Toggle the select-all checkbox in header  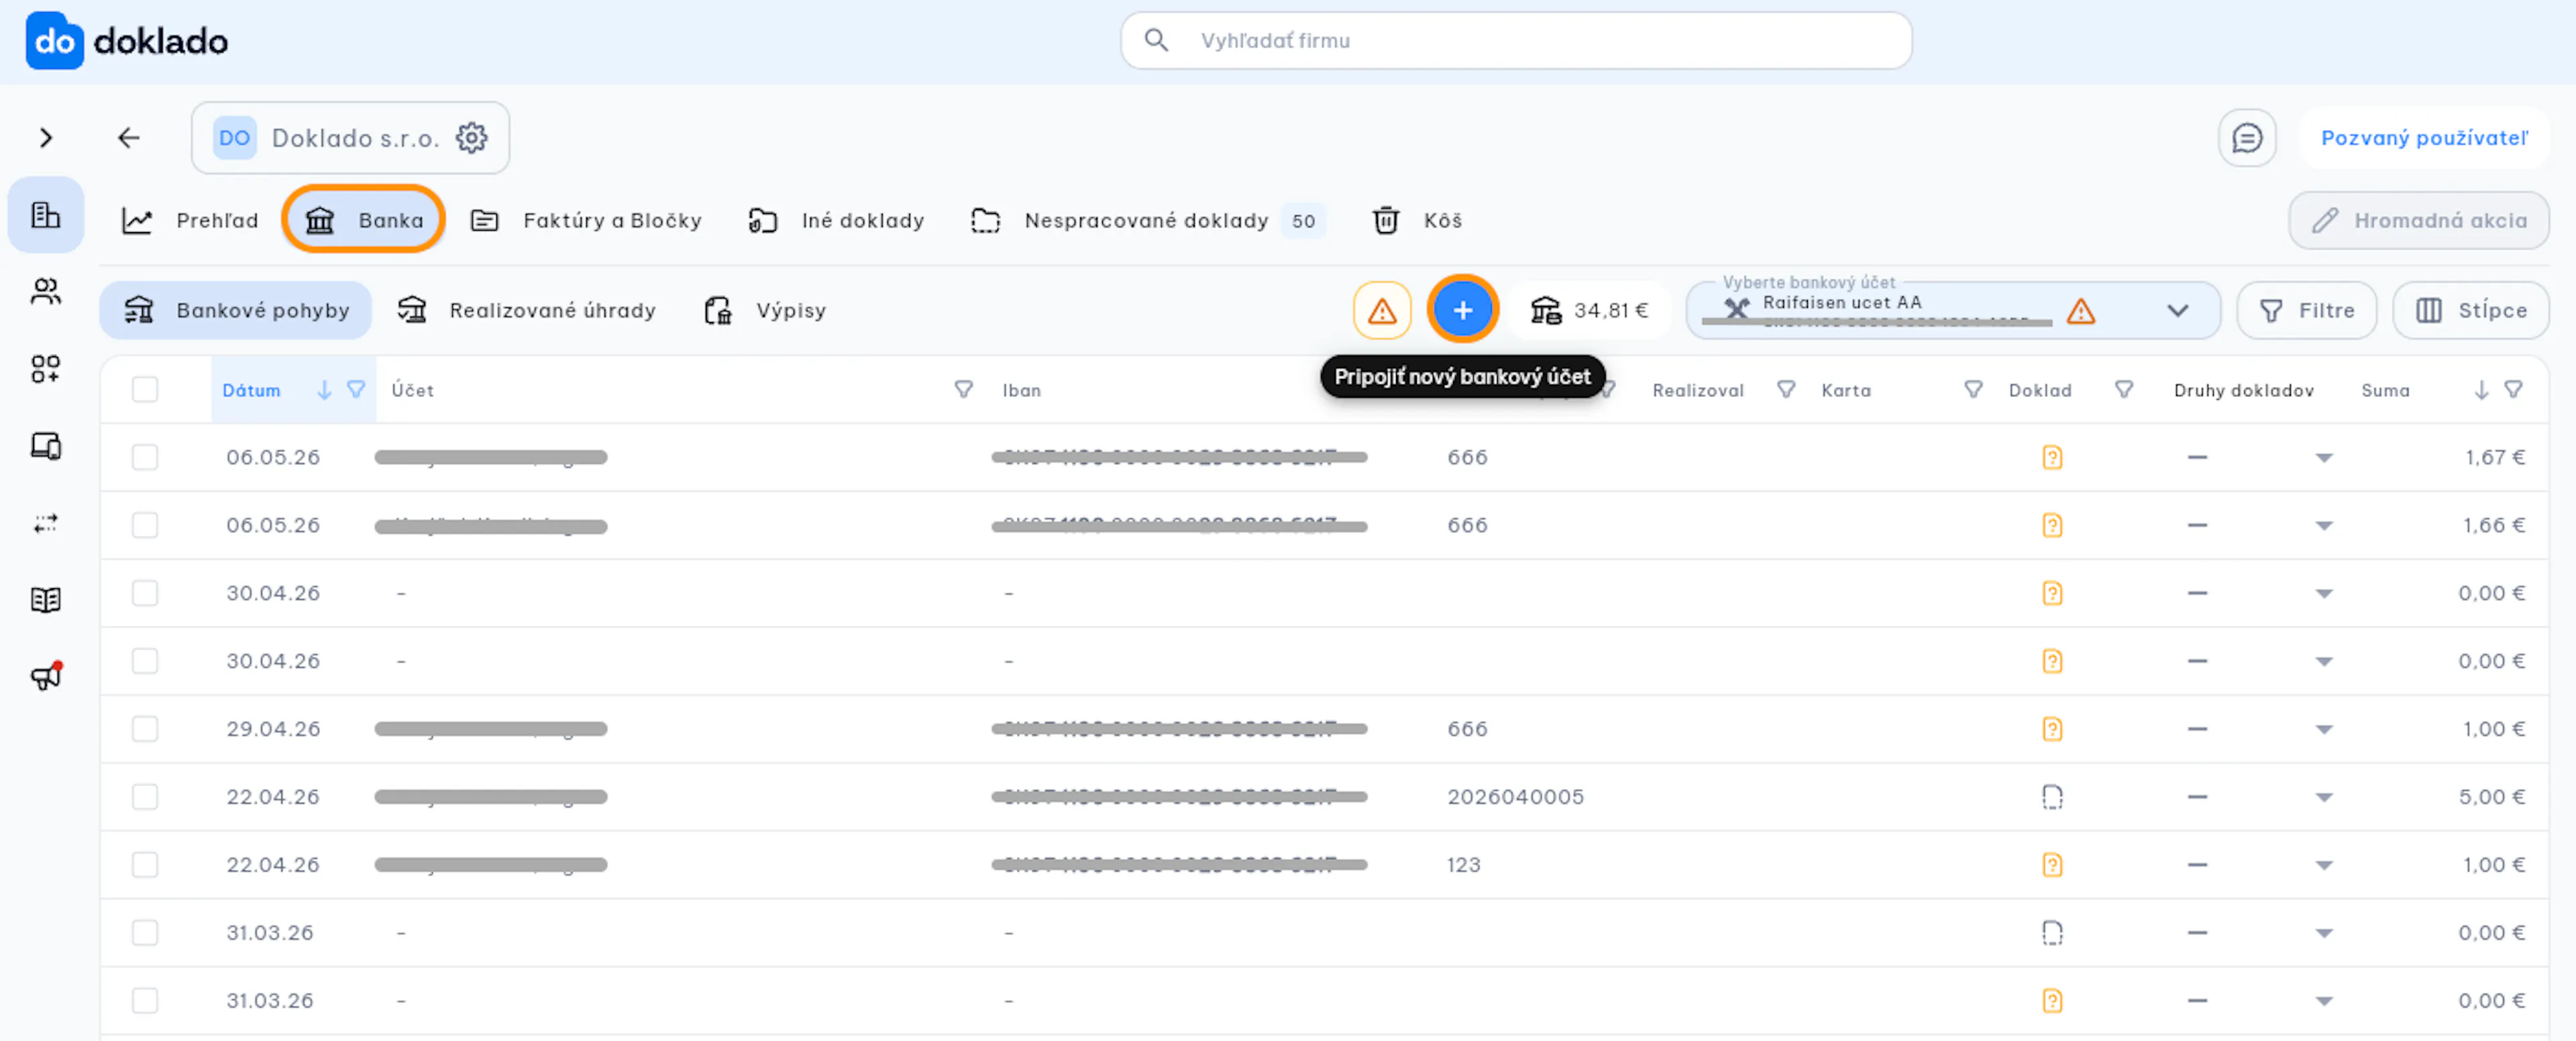pyautogui.click(x=145, y=390)
